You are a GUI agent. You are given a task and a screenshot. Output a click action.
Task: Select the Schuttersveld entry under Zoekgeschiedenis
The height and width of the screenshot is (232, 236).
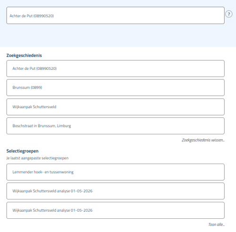pyautogui.click(x=115, y=107)
